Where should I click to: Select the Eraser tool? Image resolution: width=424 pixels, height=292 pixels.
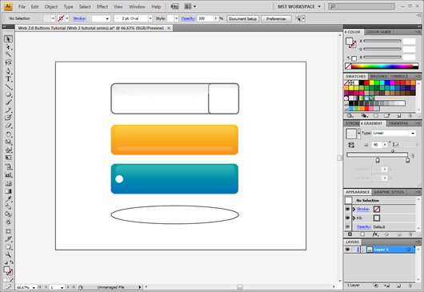coord(8,126)
